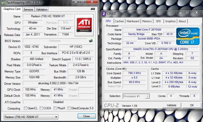Switch to the Sensors tab in GPU-Z
The height and width of the screenshot is (122, 203).
tap(28, 9)
